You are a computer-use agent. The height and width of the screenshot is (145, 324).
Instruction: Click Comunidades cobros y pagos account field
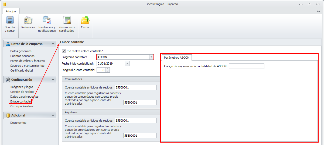point(140,102)
